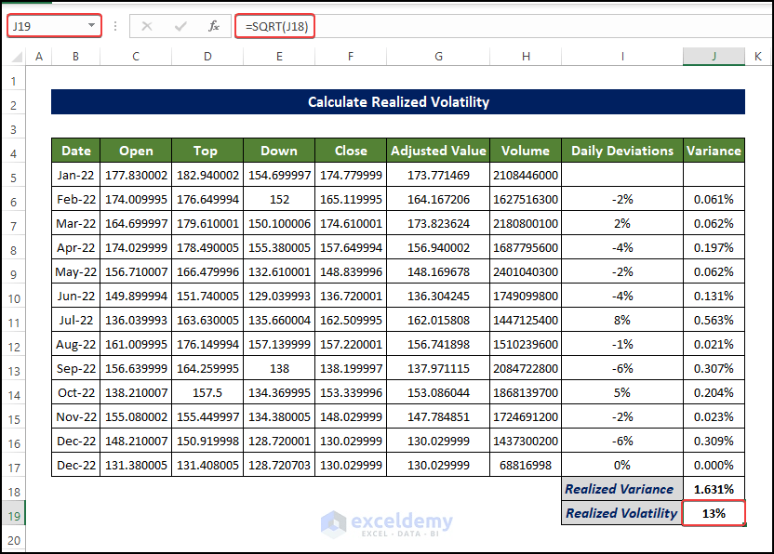
Task: Select the Adjusted Value header cell
Action: coord(437,151)
